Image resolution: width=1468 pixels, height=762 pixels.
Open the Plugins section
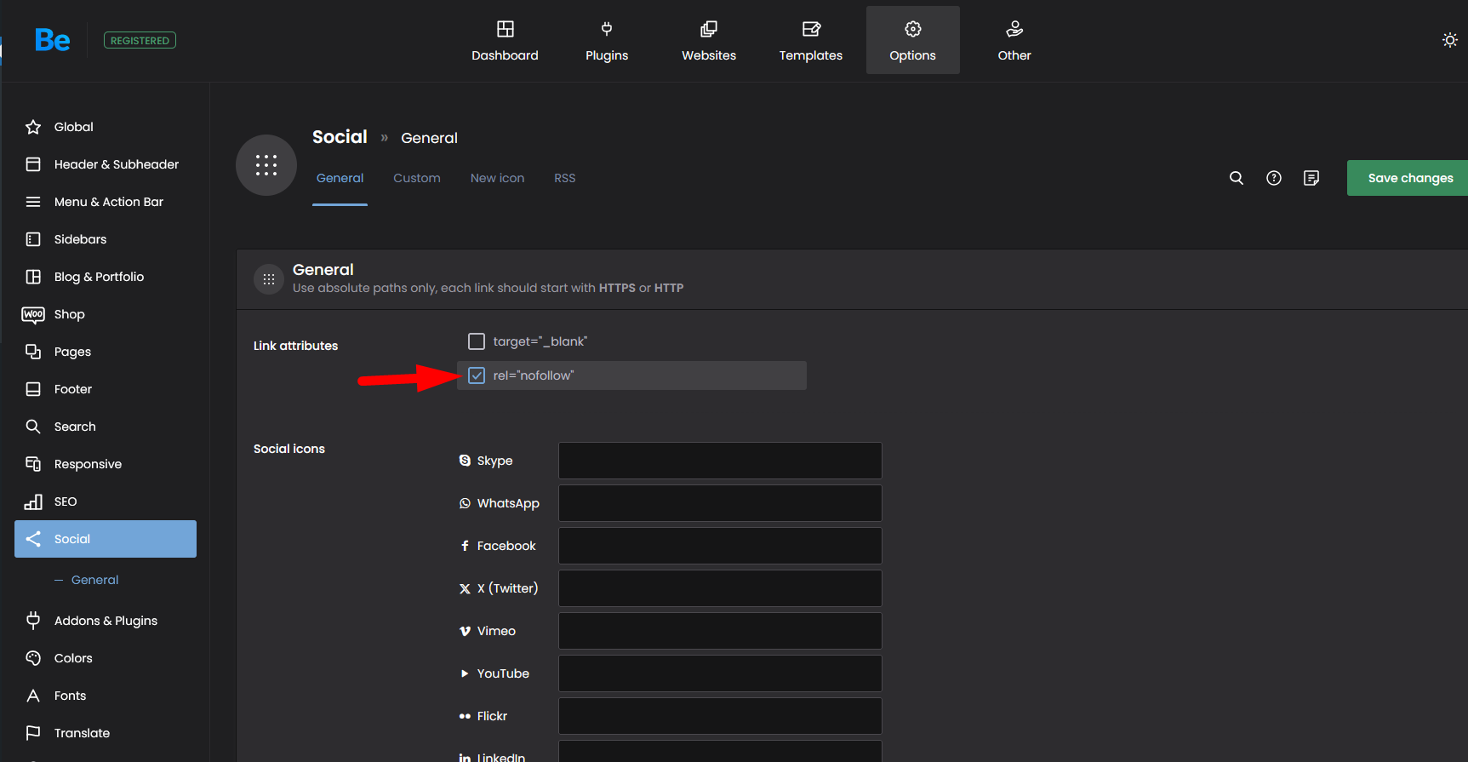pos(607,41)
